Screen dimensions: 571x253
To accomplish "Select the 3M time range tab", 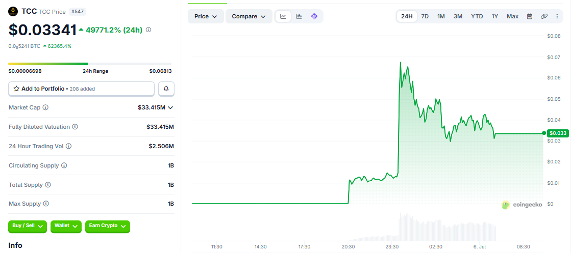I will 458,16.
